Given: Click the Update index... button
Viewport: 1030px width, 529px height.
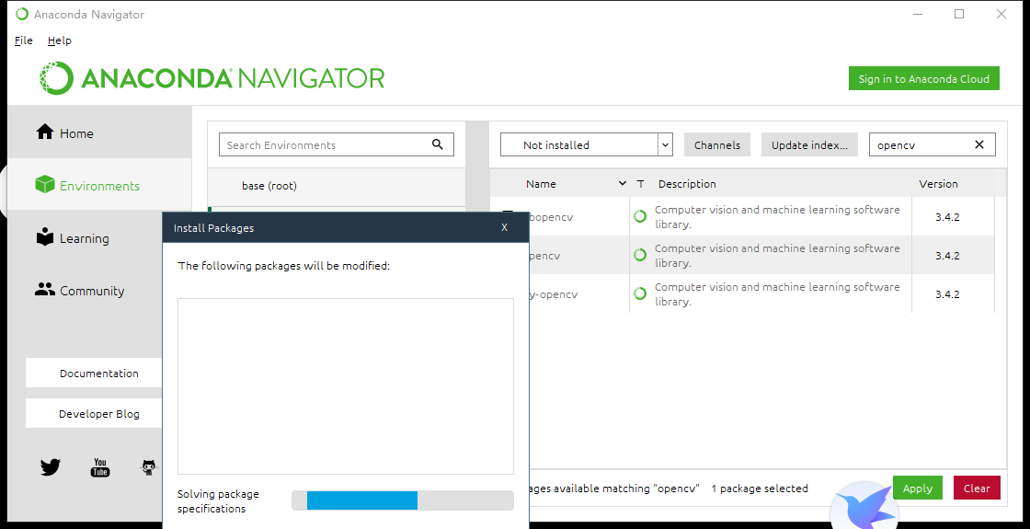Looking at the screenshot, I should (809, 144).
